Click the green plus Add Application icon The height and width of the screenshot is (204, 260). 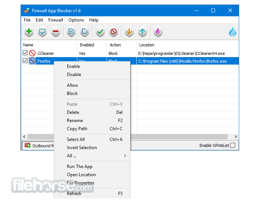(29, 32)
